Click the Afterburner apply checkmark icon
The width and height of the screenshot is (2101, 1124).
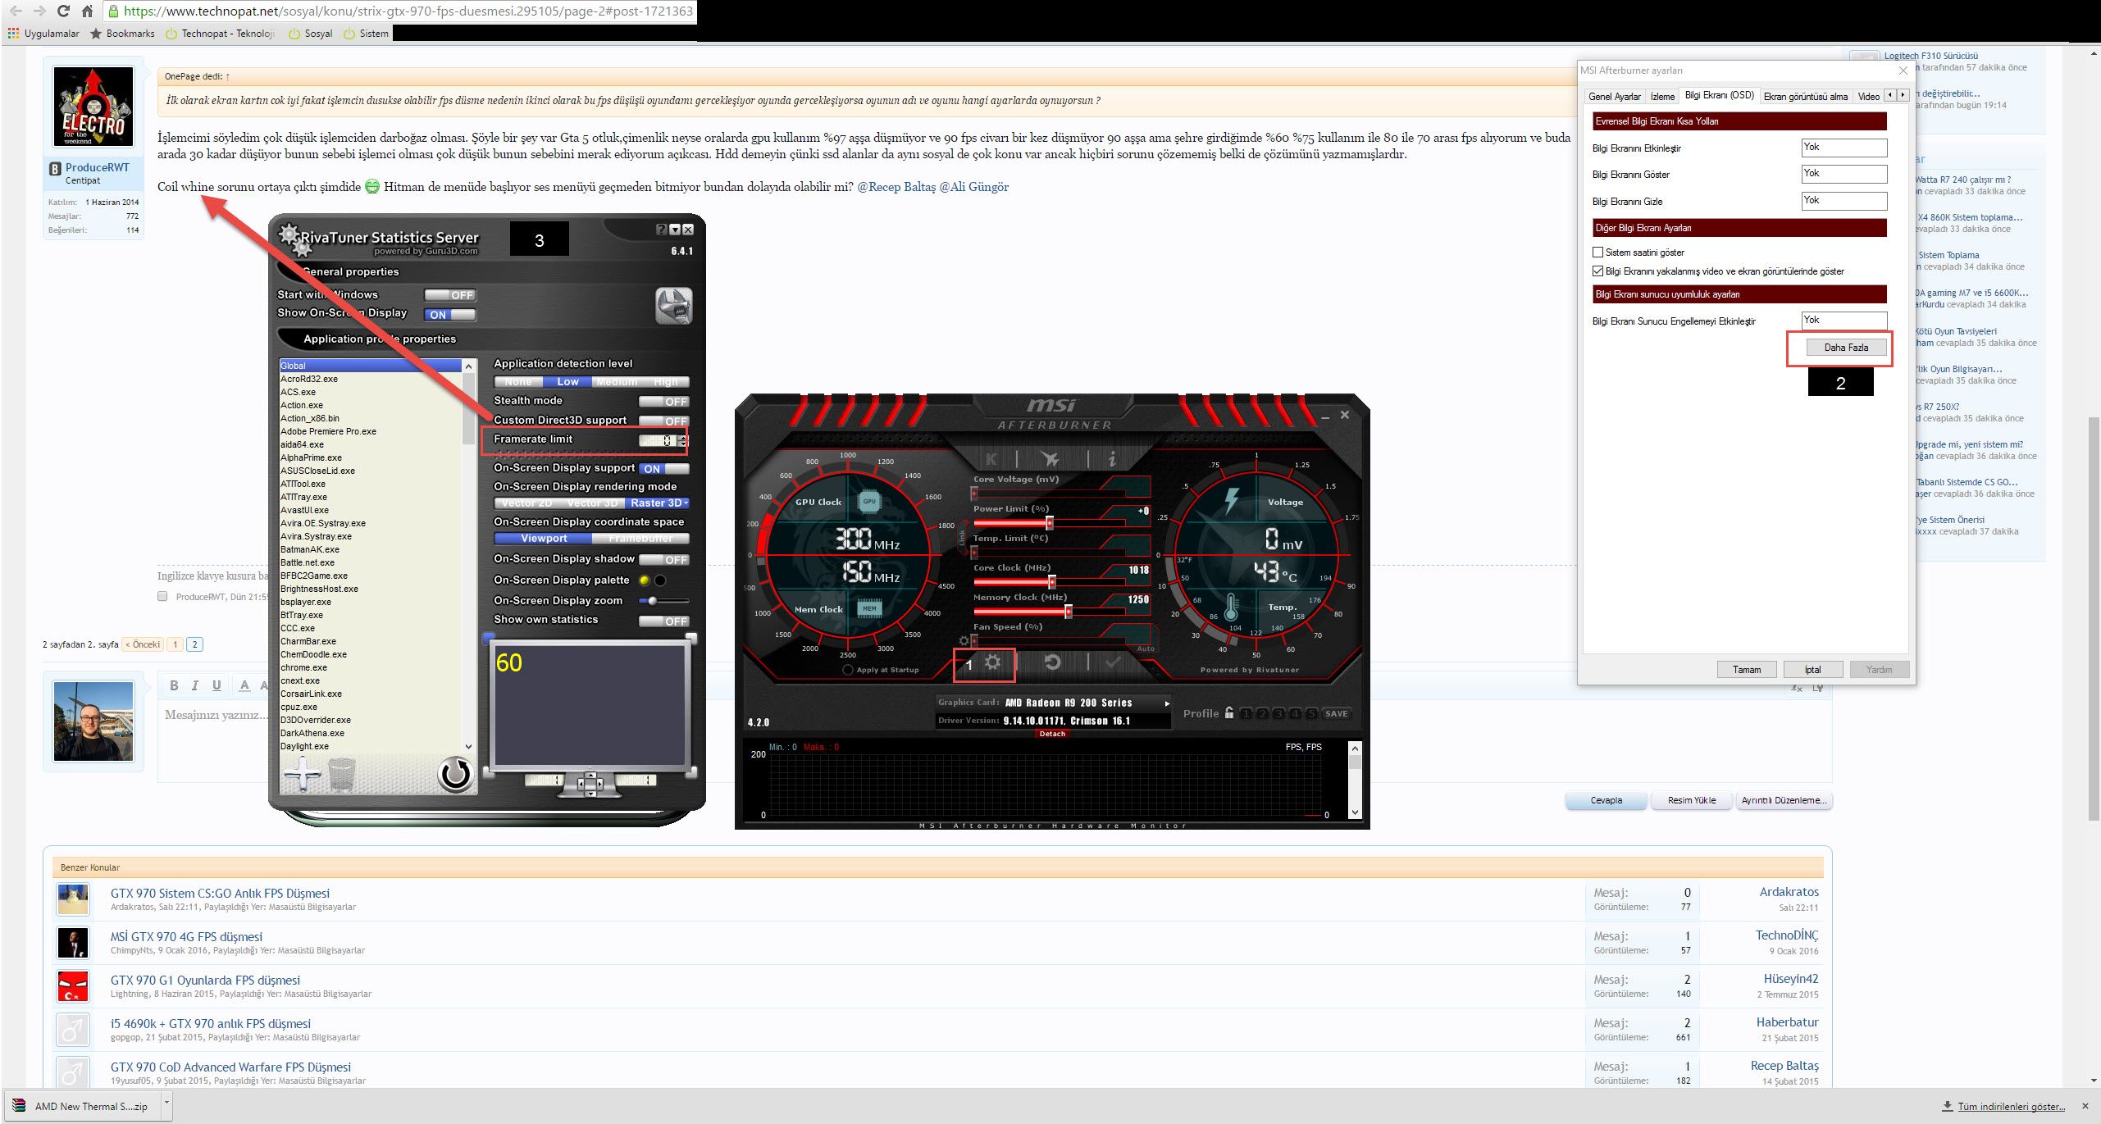1112,662
